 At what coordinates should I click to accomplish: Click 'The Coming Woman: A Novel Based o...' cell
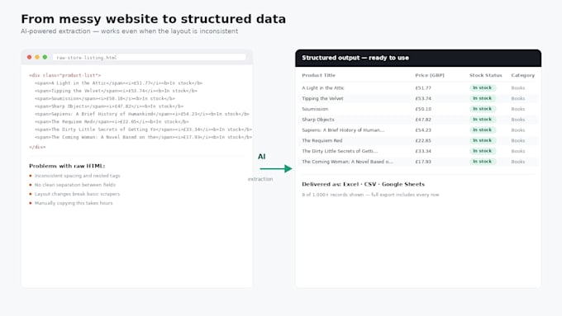tap(347, 162)
